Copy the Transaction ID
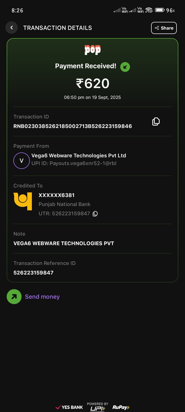Screen dimensions: 185x412 [x=156, y=122]
